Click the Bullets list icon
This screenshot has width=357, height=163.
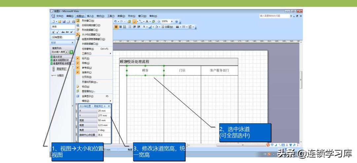click(x=130, y=27)
